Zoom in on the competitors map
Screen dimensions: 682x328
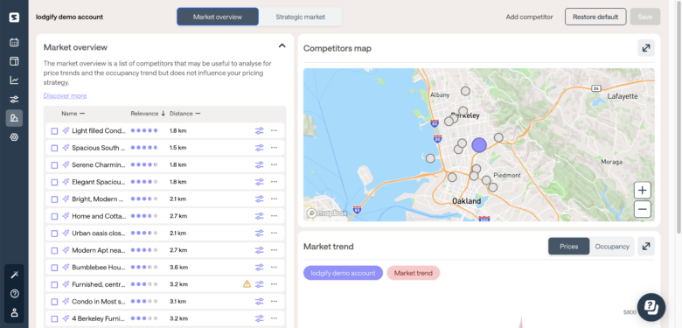[x=642, y=190]
